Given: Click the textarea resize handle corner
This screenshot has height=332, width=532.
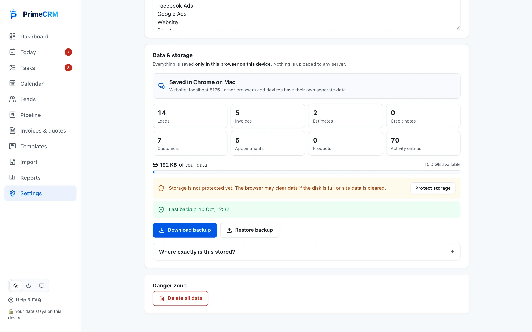Looking at the screenshot, I should 458,28.
